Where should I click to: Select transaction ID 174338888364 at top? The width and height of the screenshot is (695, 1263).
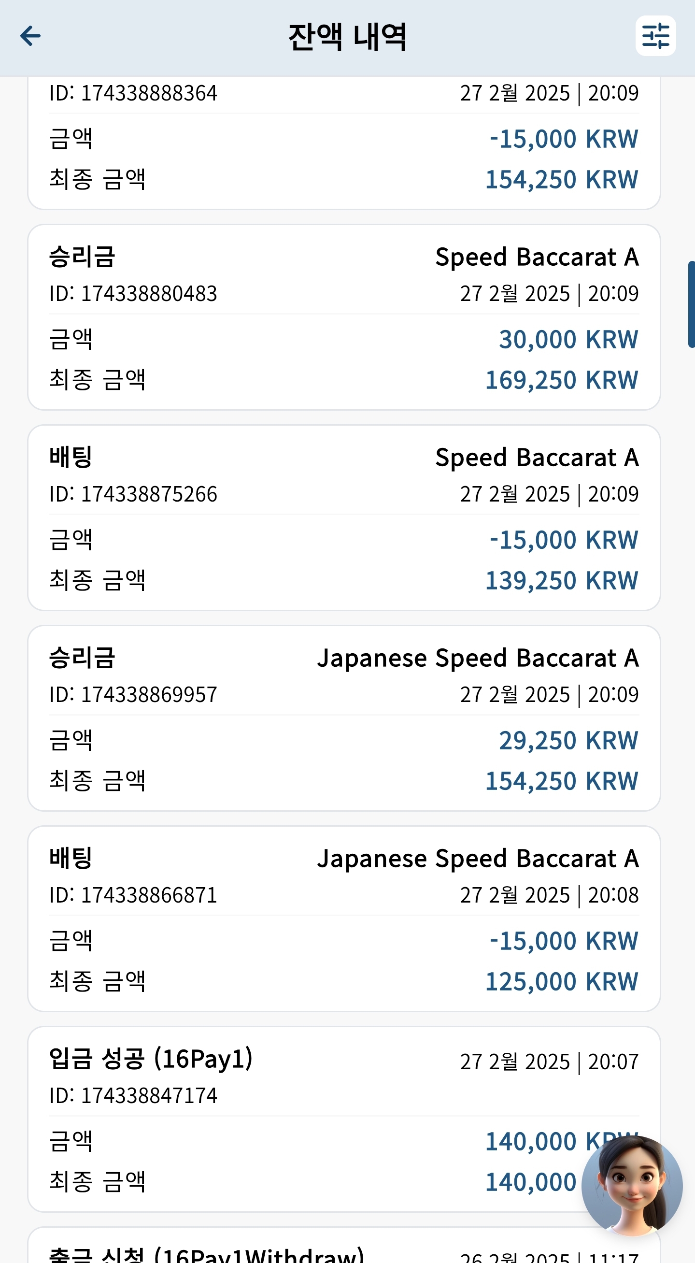[x=133, y=93]
